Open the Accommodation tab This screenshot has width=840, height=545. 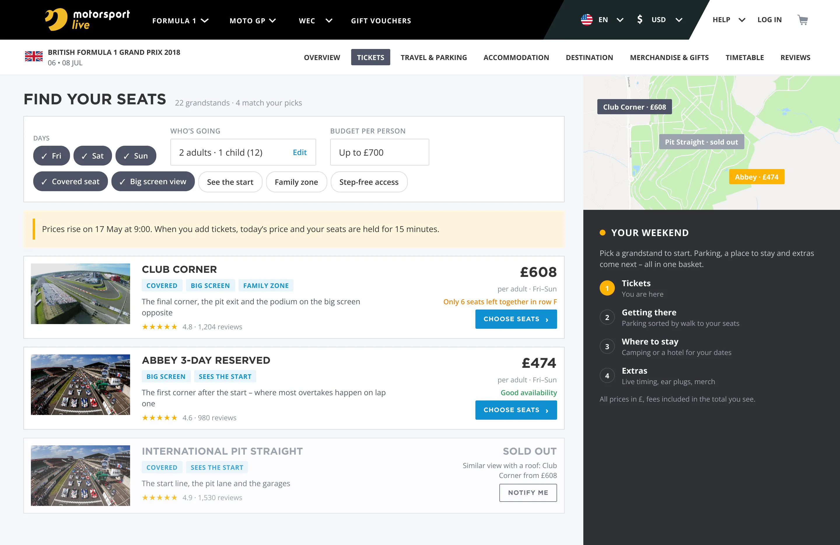[x=516, y=57]
